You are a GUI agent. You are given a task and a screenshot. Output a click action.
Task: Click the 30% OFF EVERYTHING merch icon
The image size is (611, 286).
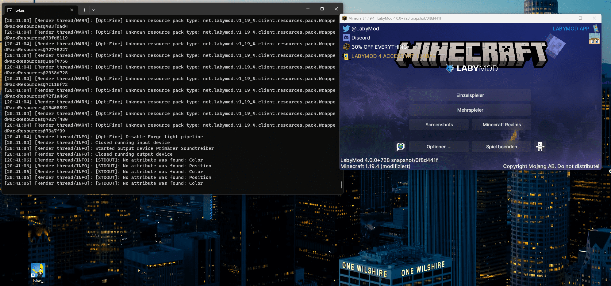coord(346,47)
